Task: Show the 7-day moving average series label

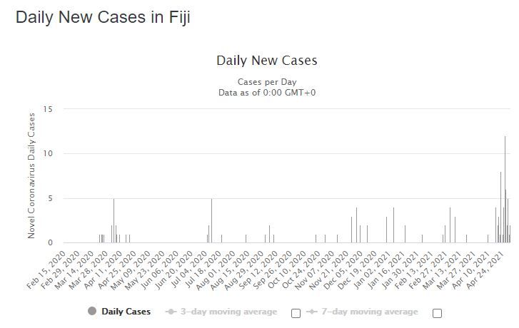Action: 370,312
